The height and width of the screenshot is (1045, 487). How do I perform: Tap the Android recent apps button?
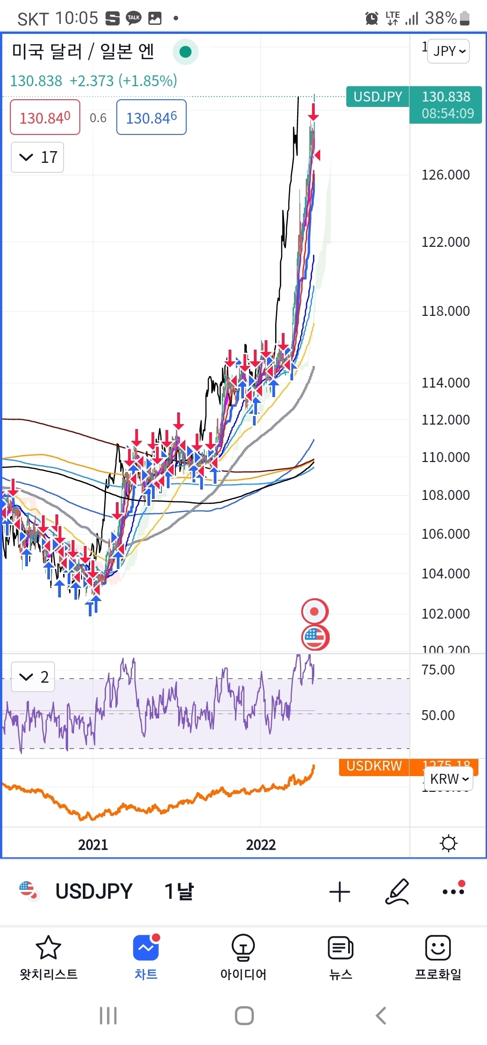(108, 1016)
